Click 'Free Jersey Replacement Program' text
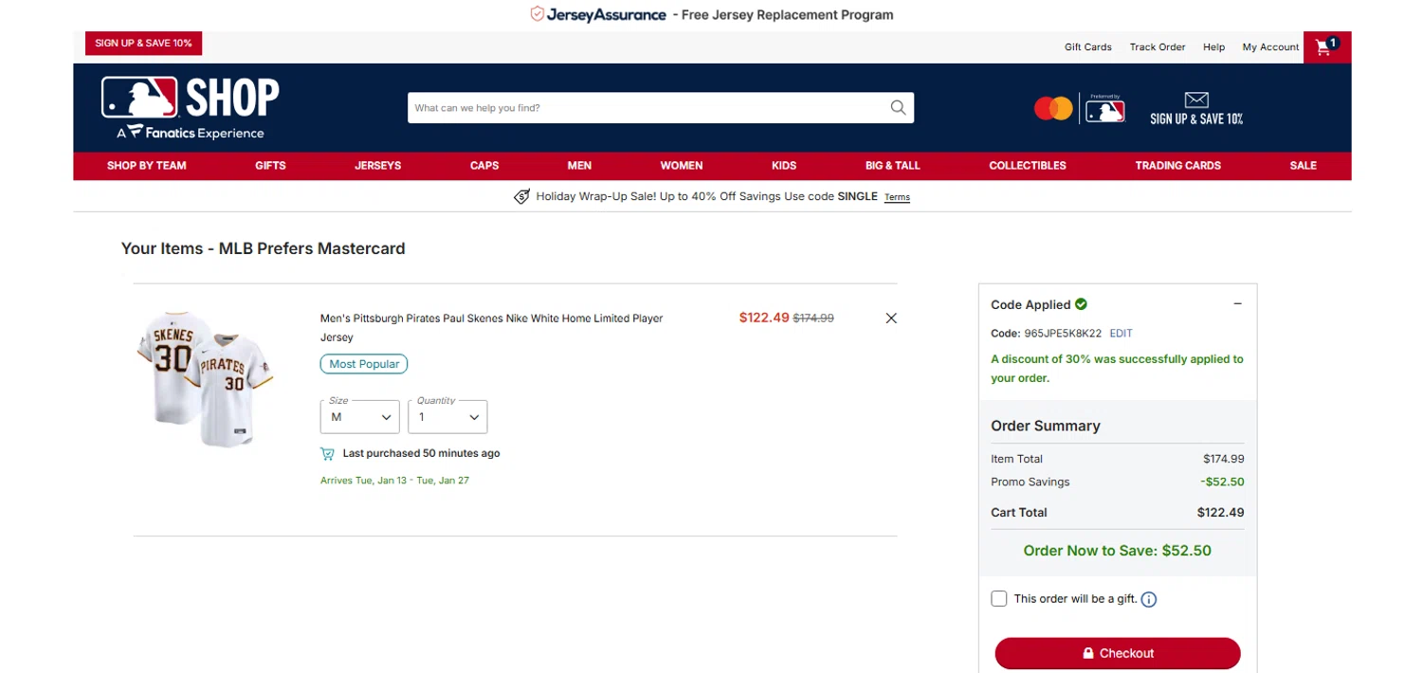 click(788, 14)
